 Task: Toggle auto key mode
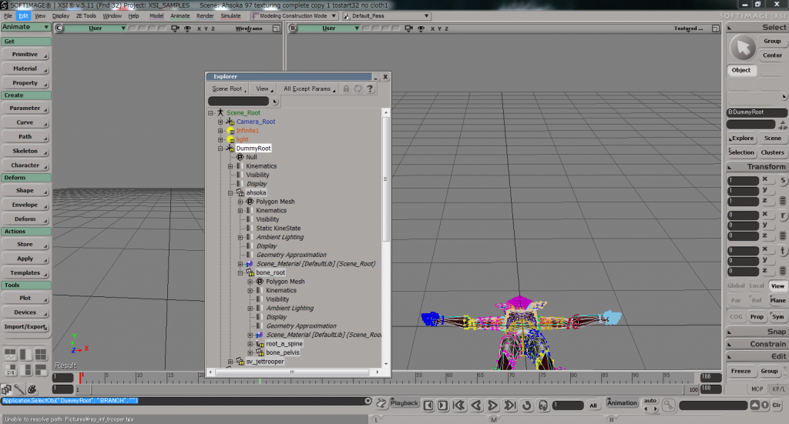tap(650, 401)
